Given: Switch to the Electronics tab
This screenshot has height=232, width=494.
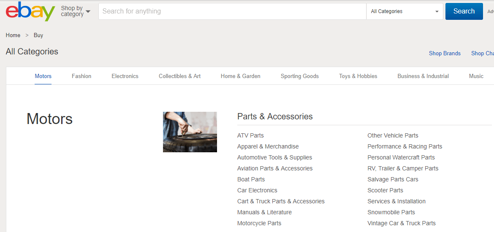Looking at the screenshot, I should pyautogui.click(x=125, y=76).
